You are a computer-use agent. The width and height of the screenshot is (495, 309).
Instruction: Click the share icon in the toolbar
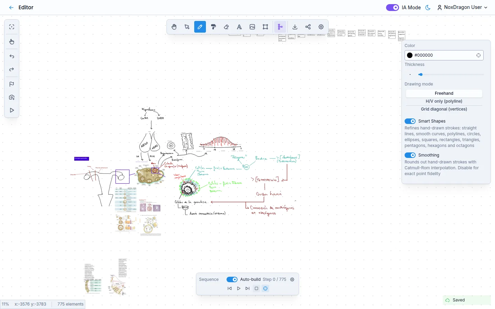click(x=308, y=27)
